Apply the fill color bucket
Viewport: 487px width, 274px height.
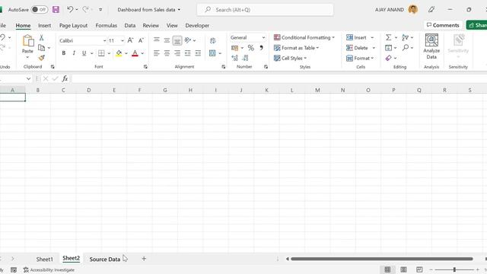click(x=119, y=53)
